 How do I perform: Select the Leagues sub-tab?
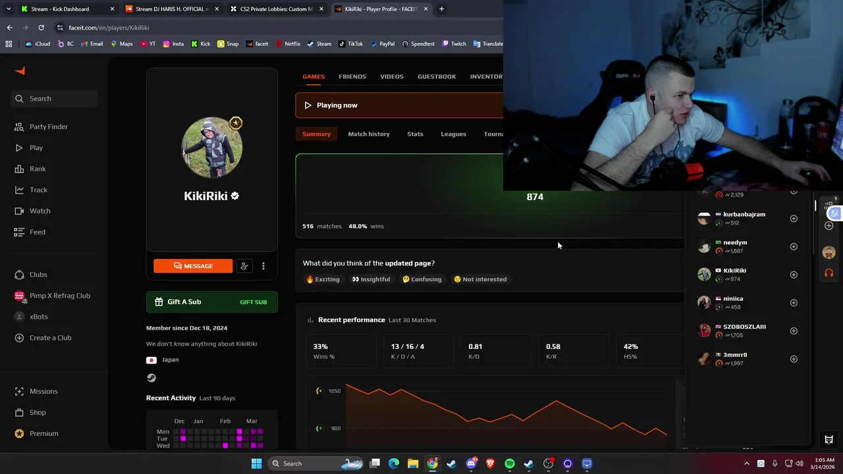click(453, 134)
